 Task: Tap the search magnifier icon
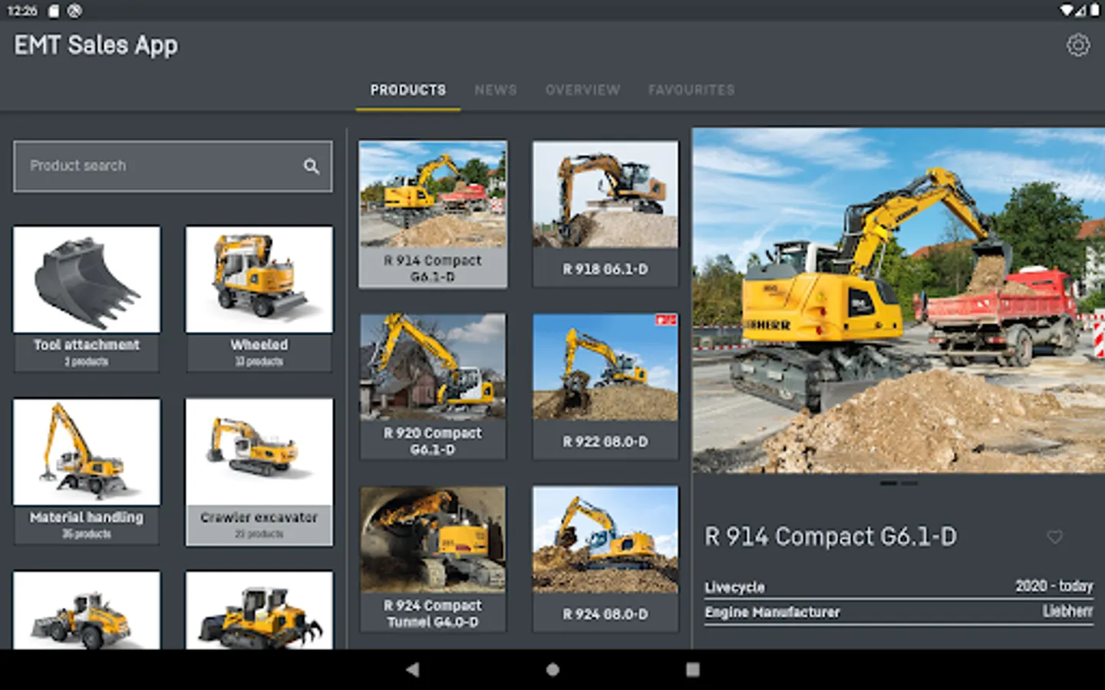[311, 166]
